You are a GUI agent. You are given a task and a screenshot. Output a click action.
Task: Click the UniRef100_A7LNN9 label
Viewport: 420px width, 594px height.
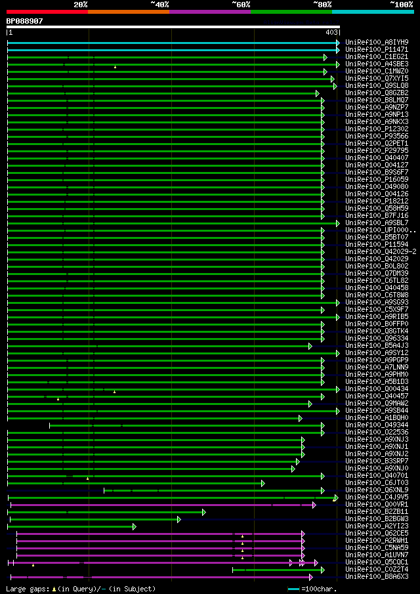click(377, 368)
